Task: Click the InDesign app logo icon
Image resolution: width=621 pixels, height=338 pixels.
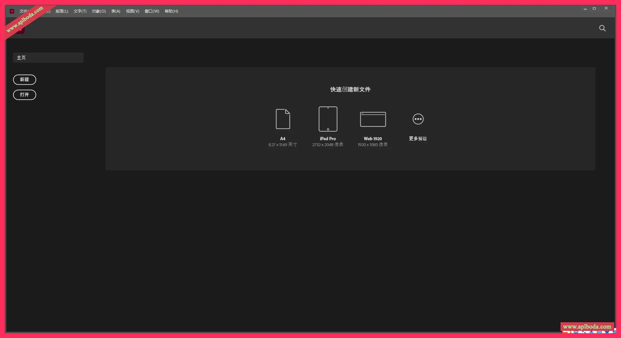Action: pyautogui.click(x=12, y=11)
